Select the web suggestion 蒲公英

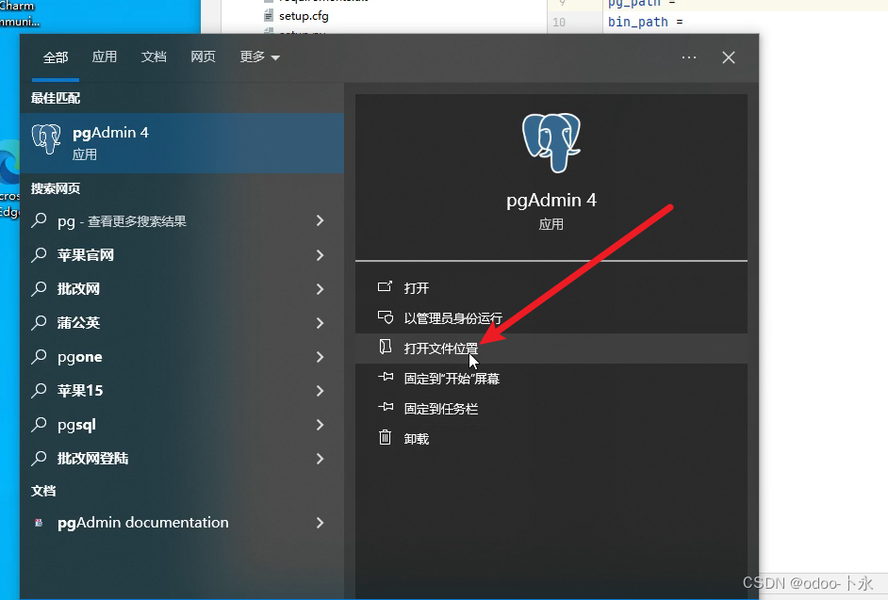[182, 323]
